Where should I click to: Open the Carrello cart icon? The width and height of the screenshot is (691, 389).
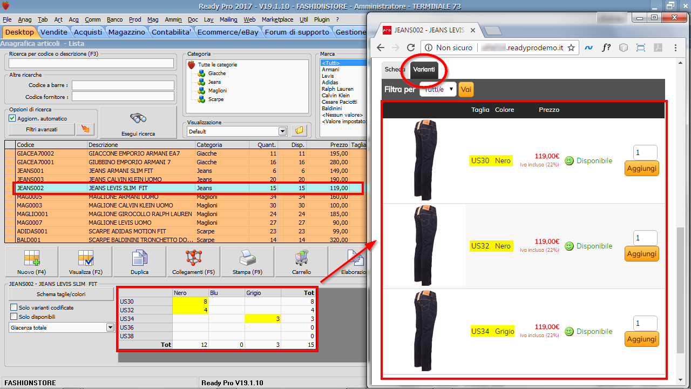[x=301, y=262]
